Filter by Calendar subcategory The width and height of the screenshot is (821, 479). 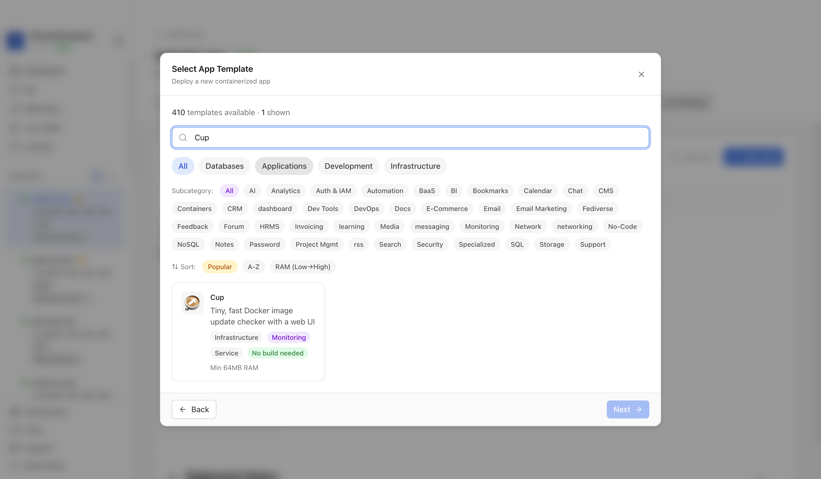point(537,191)
